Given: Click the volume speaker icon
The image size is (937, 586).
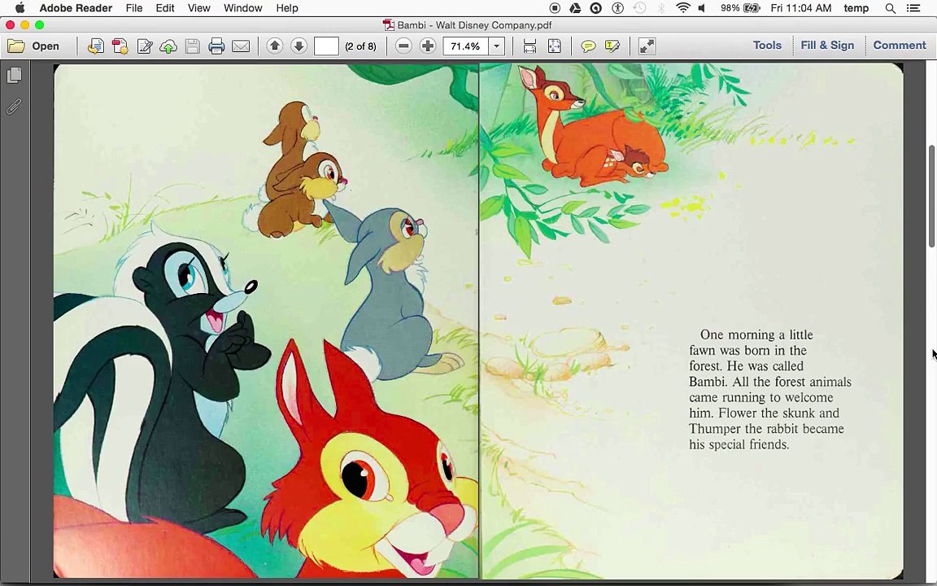Looking at the screenshot, I should click(702, 8).
